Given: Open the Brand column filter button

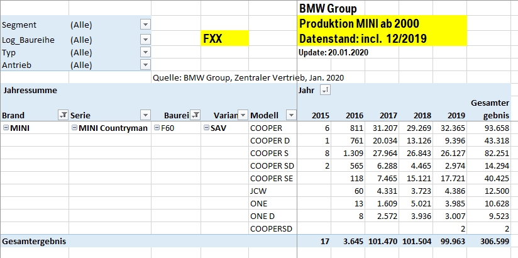Looking at the screenshot, I should (63, 115).
